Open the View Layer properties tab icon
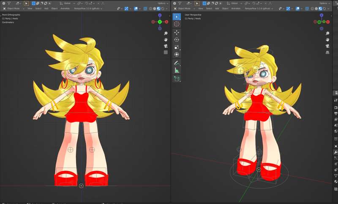Viewport: 338px width, 204px height. click(335, 119)
